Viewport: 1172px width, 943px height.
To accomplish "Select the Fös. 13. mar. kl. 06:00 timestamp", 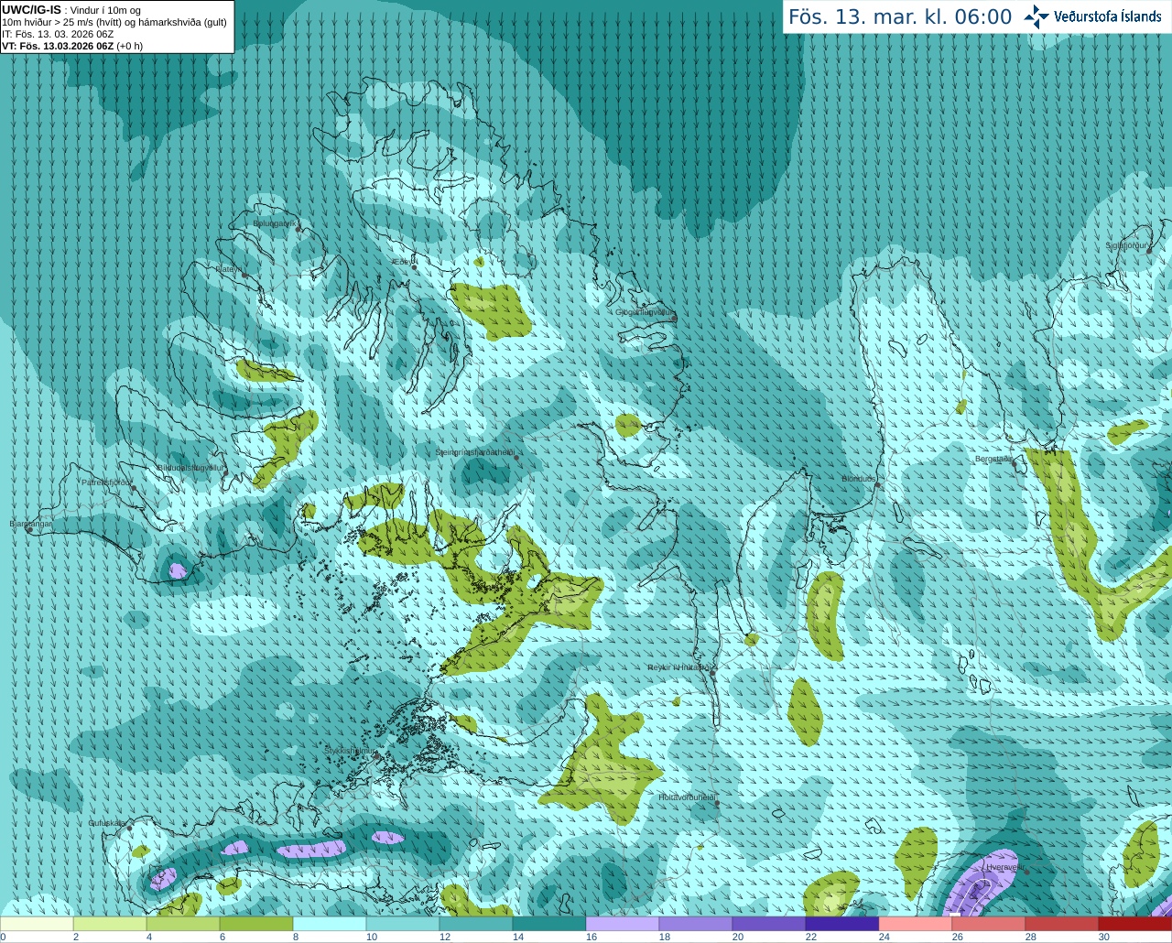I will 900,16.
